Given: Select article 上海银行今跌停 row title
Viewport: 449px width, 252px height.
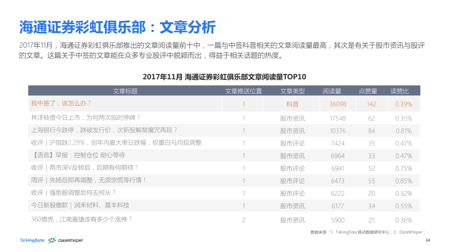Looking at the screenshot, I should coord(104,130).
